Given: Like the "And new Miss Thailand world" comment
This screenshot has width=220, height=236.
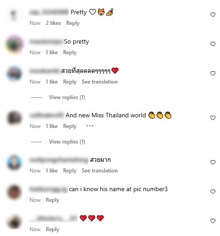Looking at the screenshot, I should click(x=212, y=118).
